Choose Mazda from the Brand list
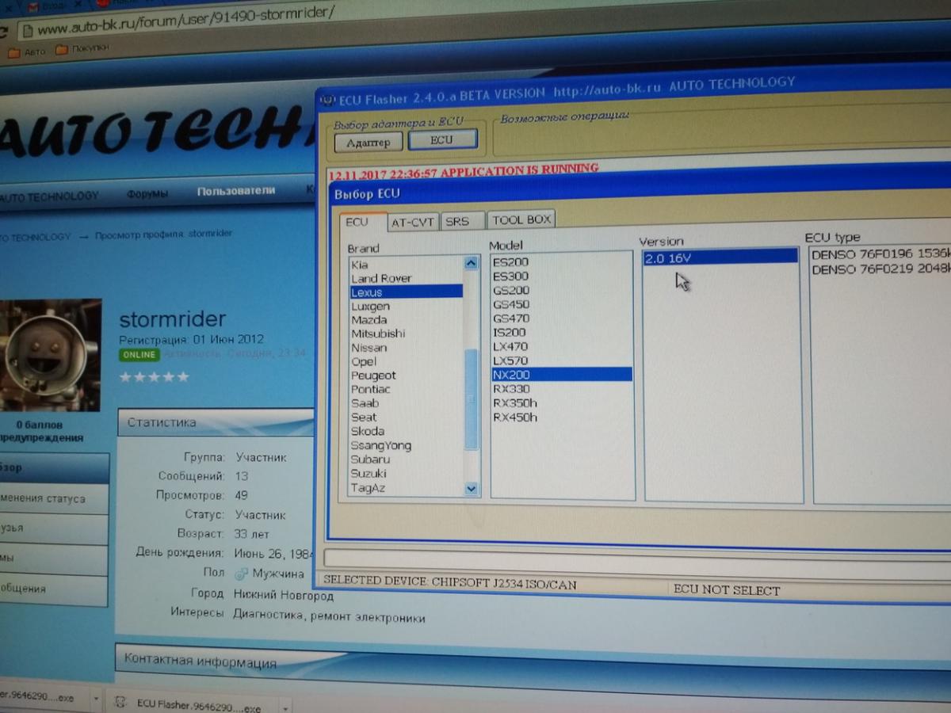Viewport: 951px width, 713px height. pyautogui.click(x=369, y=319)
